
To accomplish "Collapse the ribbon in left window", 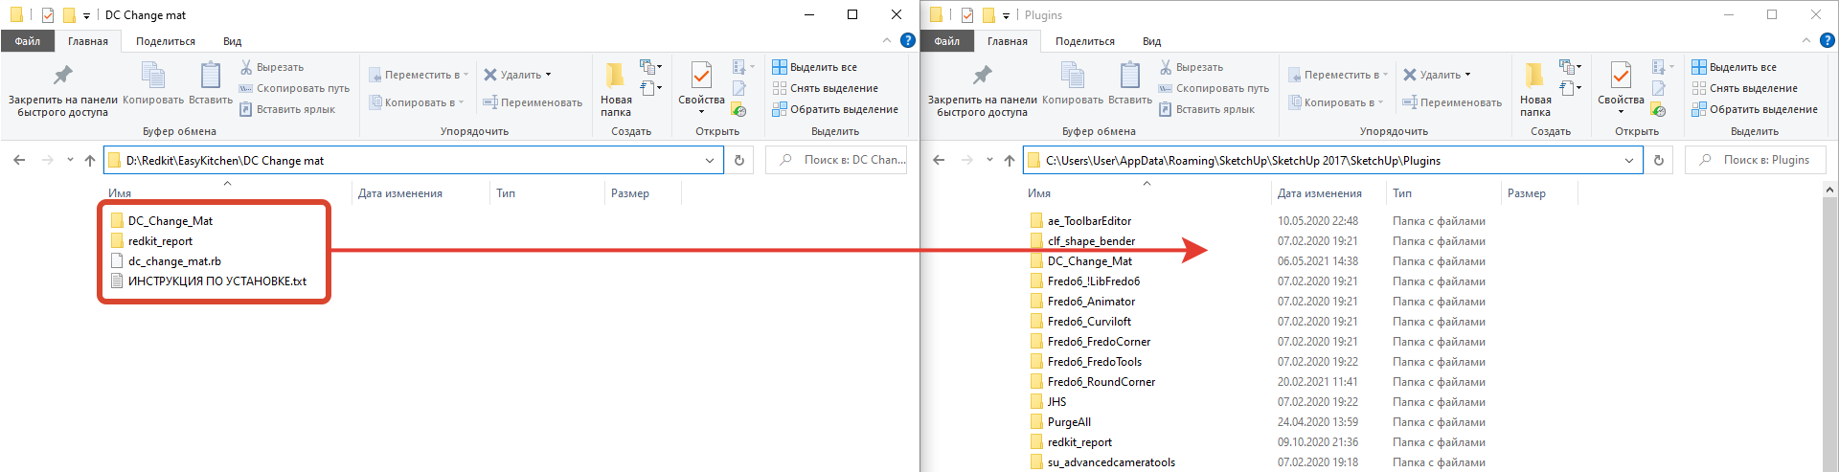I will tap(886, 40).
